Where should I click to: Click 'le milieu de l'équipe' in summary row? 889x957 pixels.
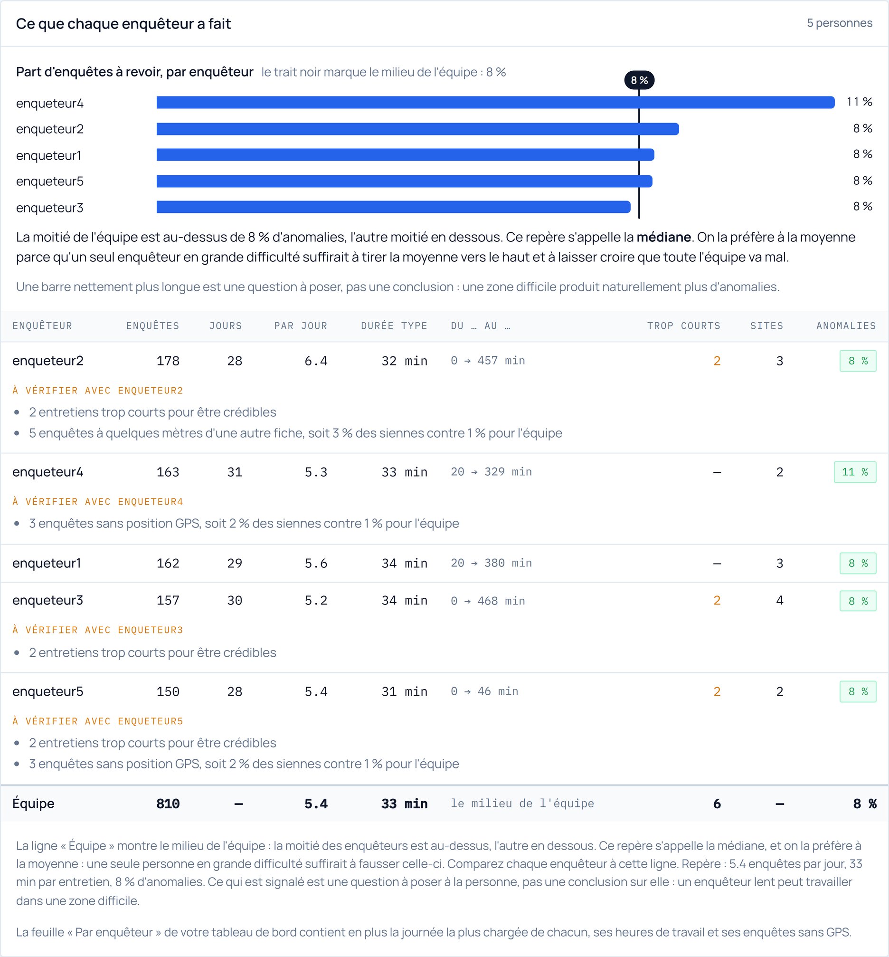pyautogui.click(x=522, y=804)
